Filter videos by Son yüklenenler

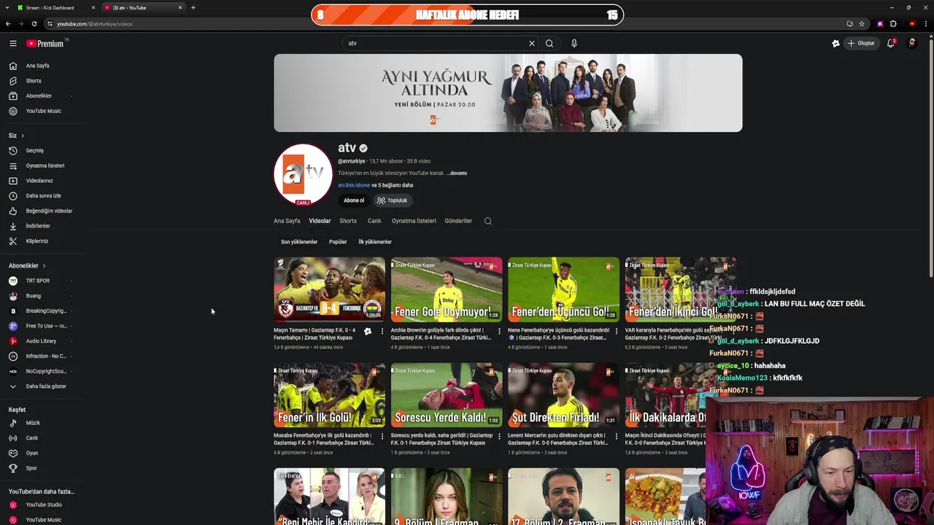coord(299,242)
